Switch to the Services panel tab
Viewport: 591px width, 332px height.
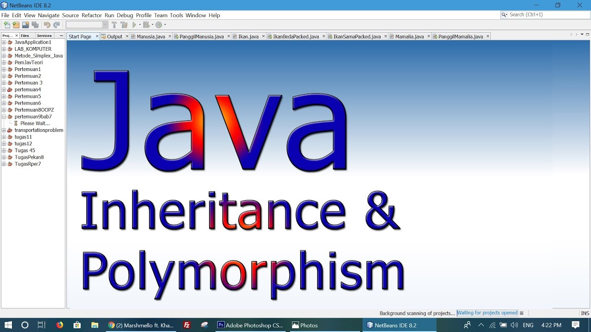pos(44,36)
